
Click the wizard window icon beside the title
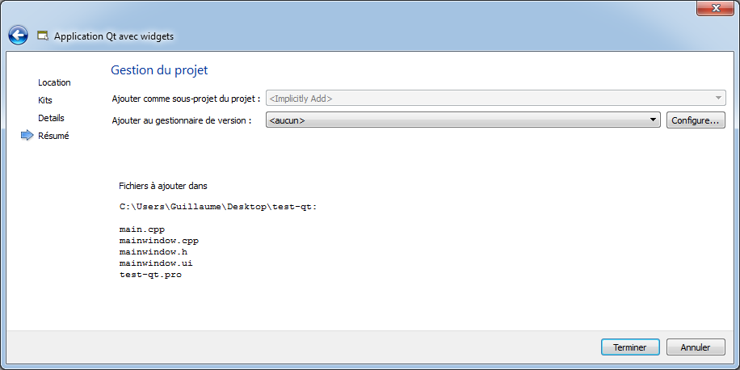43,36
